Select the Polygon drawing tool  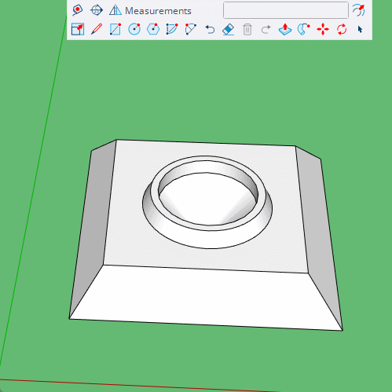click(153, 29)
